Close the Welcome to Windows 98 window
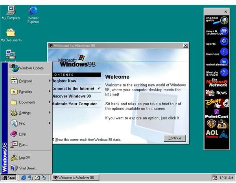Viewport: 236px width, 183px height. point(186,46)
